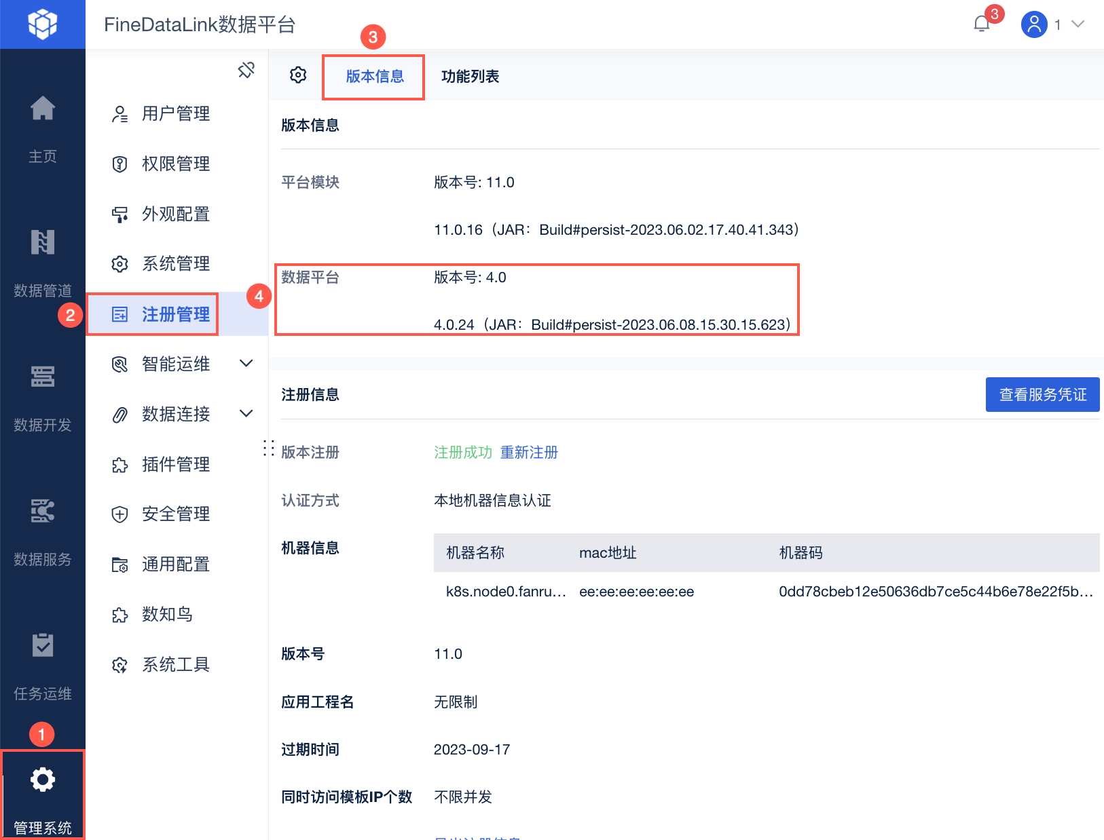Click the 无限制 project name value
This screenshot has height=840, width=1104.
point(456,702)
